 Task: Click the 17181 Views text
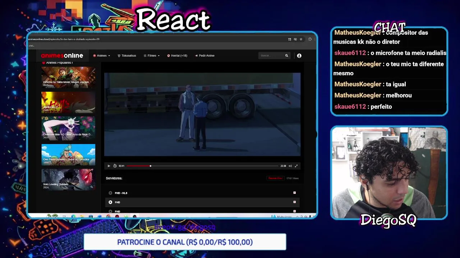click(x=293, y=178)
